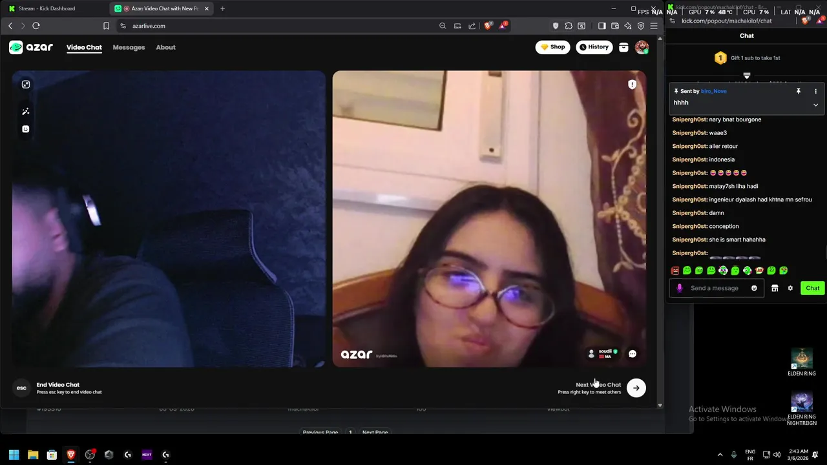Click the Azar logo

point(31,47)
